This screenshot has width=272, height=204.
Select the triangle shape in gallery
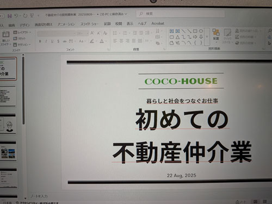click(178, 37)
